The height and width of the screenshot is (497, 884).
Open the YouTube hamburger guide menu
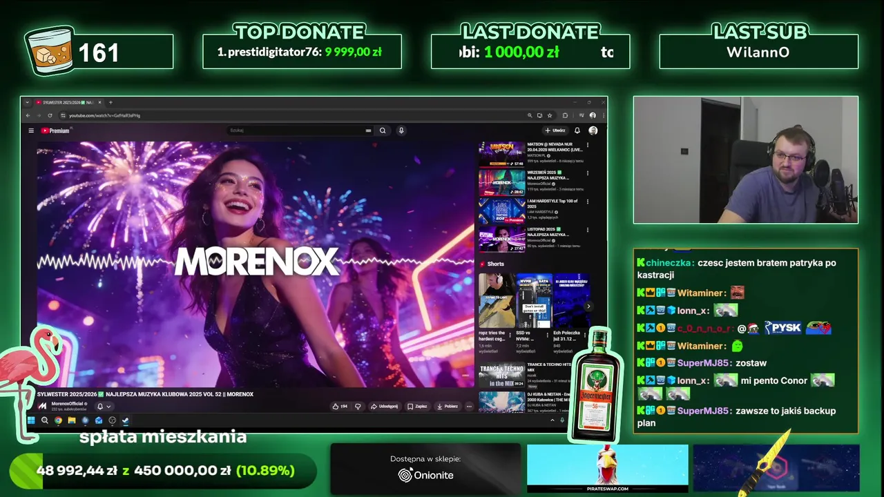[30, 130]
